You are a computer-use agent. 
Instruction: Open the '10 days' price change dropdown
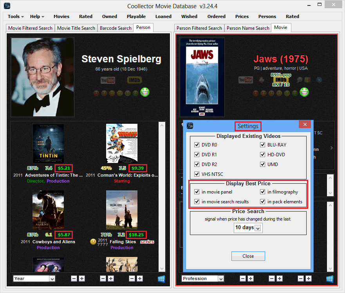pyautogui.click(x=258, y=228)
